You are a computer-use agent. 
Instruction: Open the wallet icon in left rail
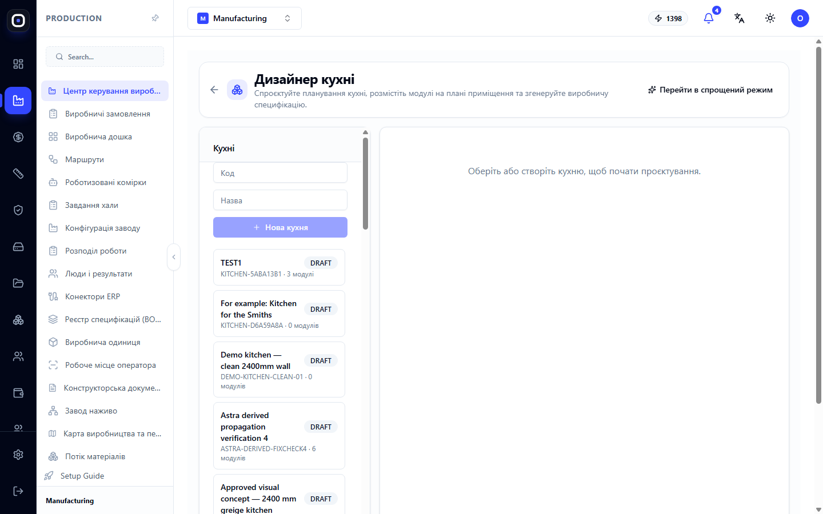(18, 393)
